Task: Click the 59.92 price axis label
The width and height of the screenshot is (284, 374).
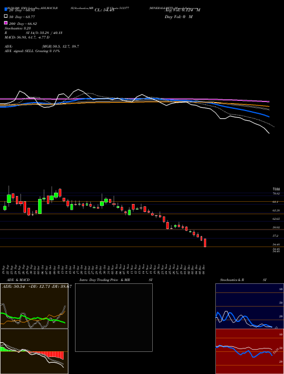Action: coord(277,227)
